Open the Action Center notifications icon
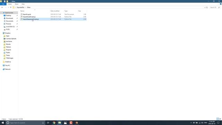Screen dimensions: 222x125 218,123
